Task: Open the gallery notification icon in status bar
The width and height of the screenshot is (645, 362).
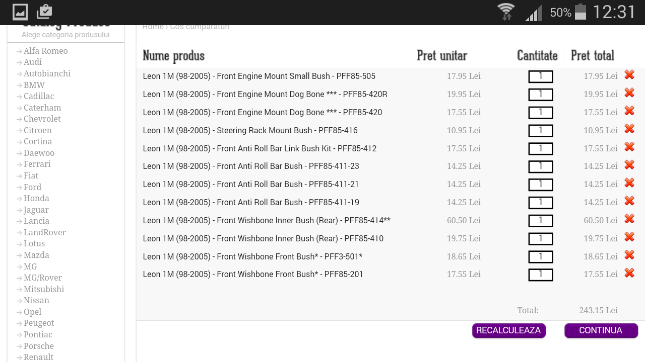Action: pos(20,12)
